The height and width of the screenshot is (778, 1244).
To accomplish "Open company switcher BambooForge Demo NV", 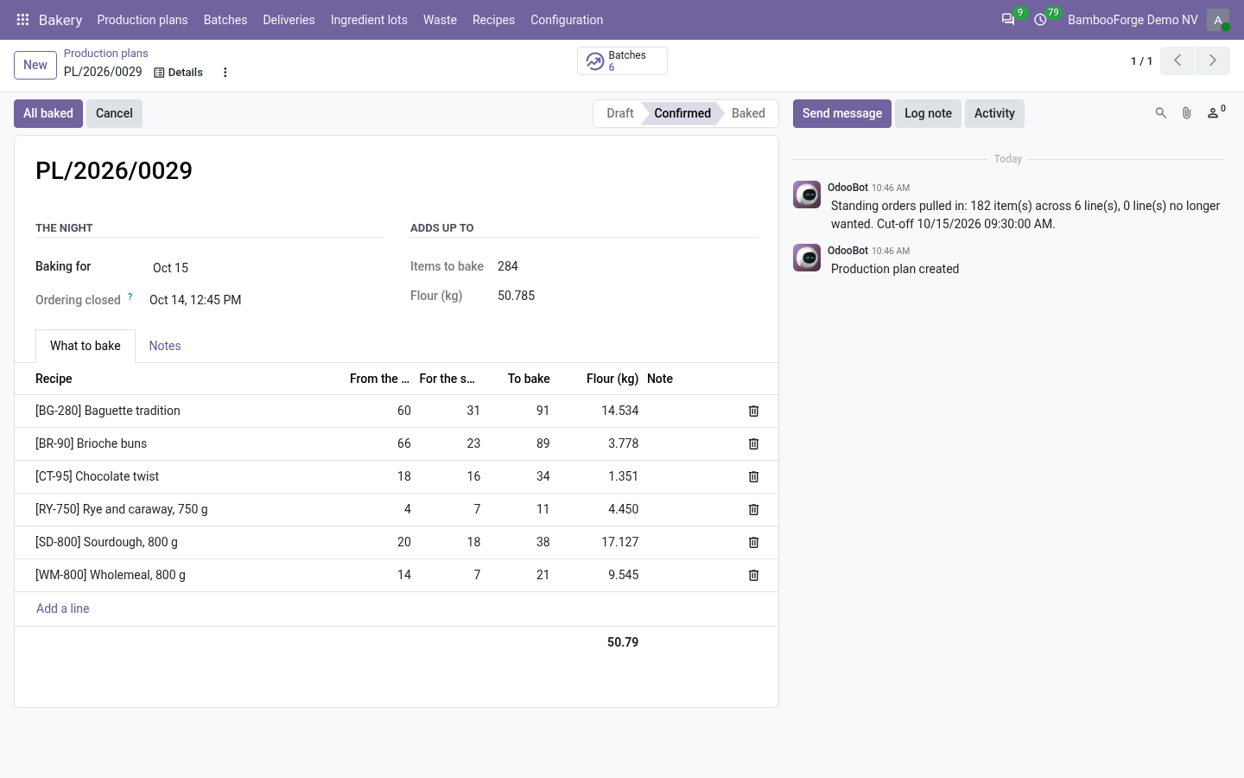I will pos(1133,20).
